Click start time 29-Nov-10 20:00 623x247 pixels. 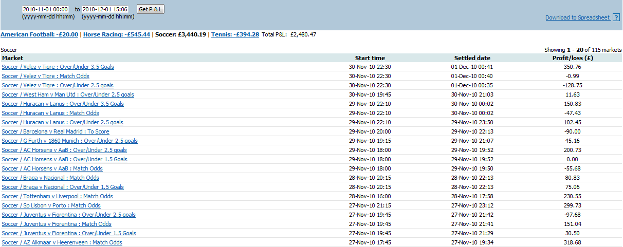tap(370, 131)
